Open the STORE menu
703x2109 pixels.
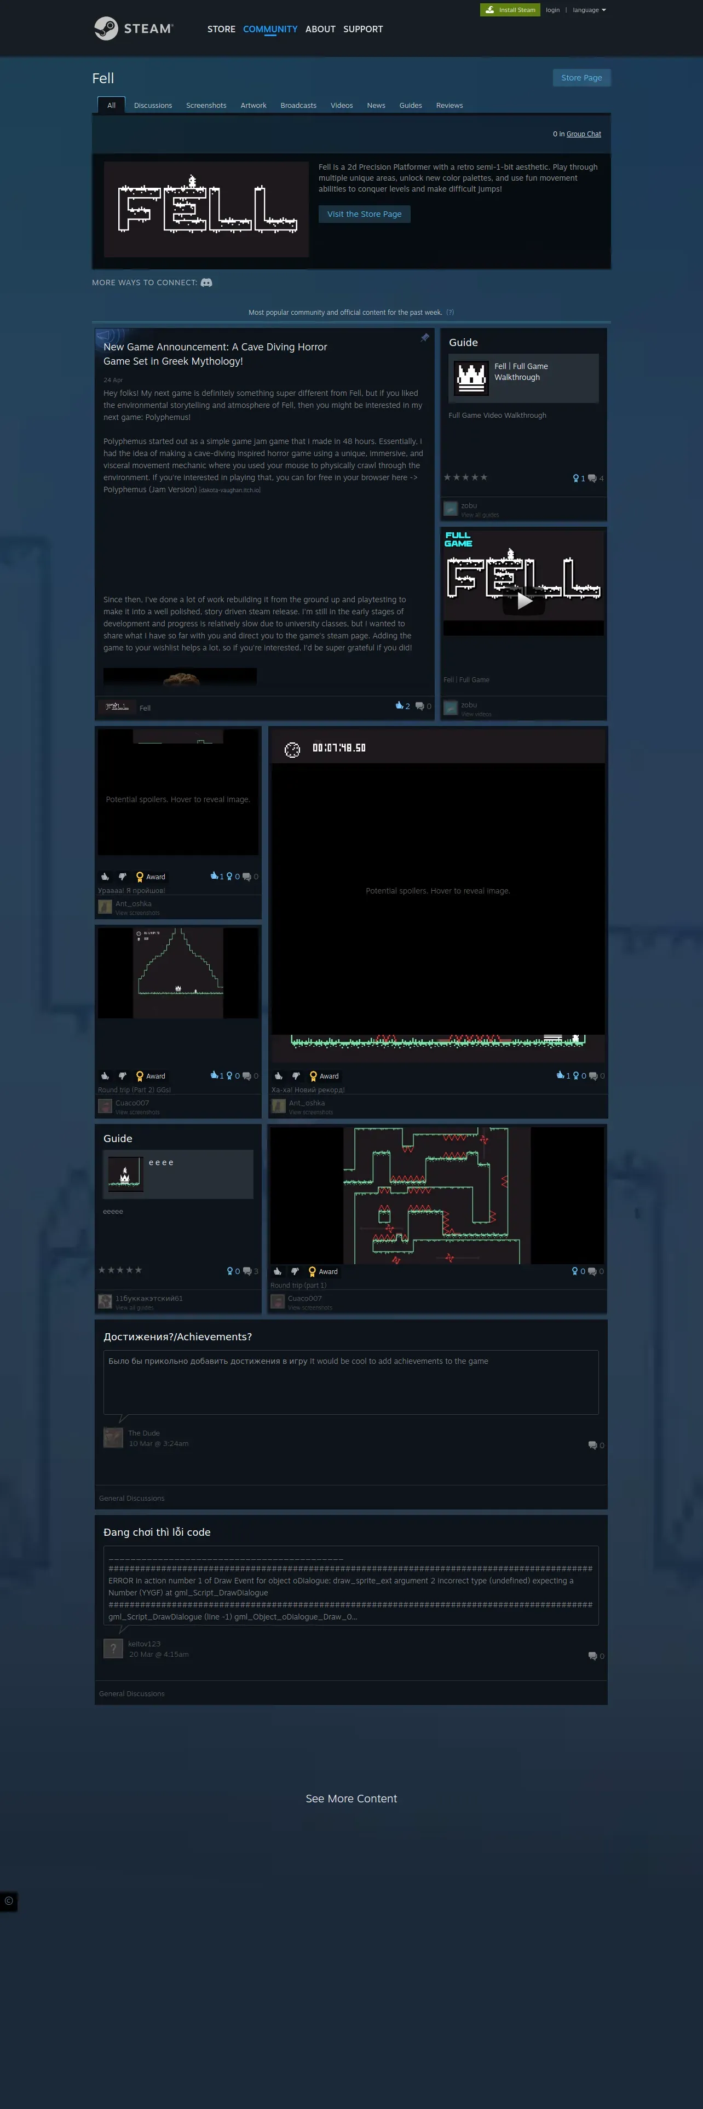tap(221, 30)
